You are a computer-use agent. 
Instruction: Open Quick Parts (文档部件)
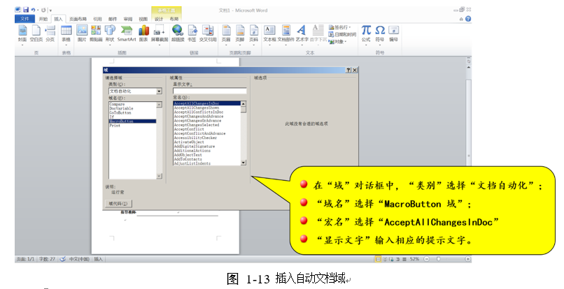[x=285, y=34]
